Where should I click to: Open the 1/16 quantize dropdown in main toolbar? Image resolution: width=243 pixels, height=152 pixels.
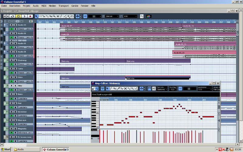click(130, 16)
